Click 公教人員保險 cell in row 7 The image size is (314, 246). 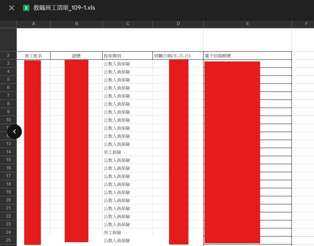(x=128, y=96)
